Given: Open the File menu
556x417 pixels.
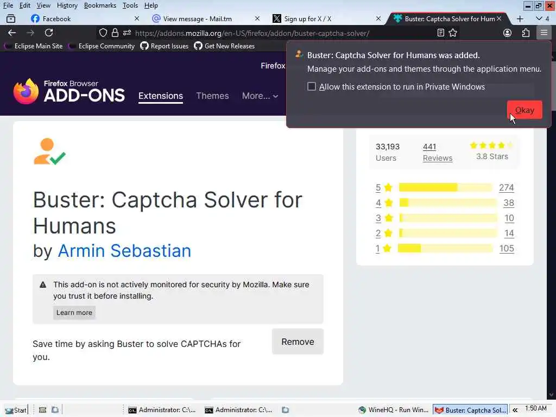Looking at the screenshot, I should (x=8, y=5).
